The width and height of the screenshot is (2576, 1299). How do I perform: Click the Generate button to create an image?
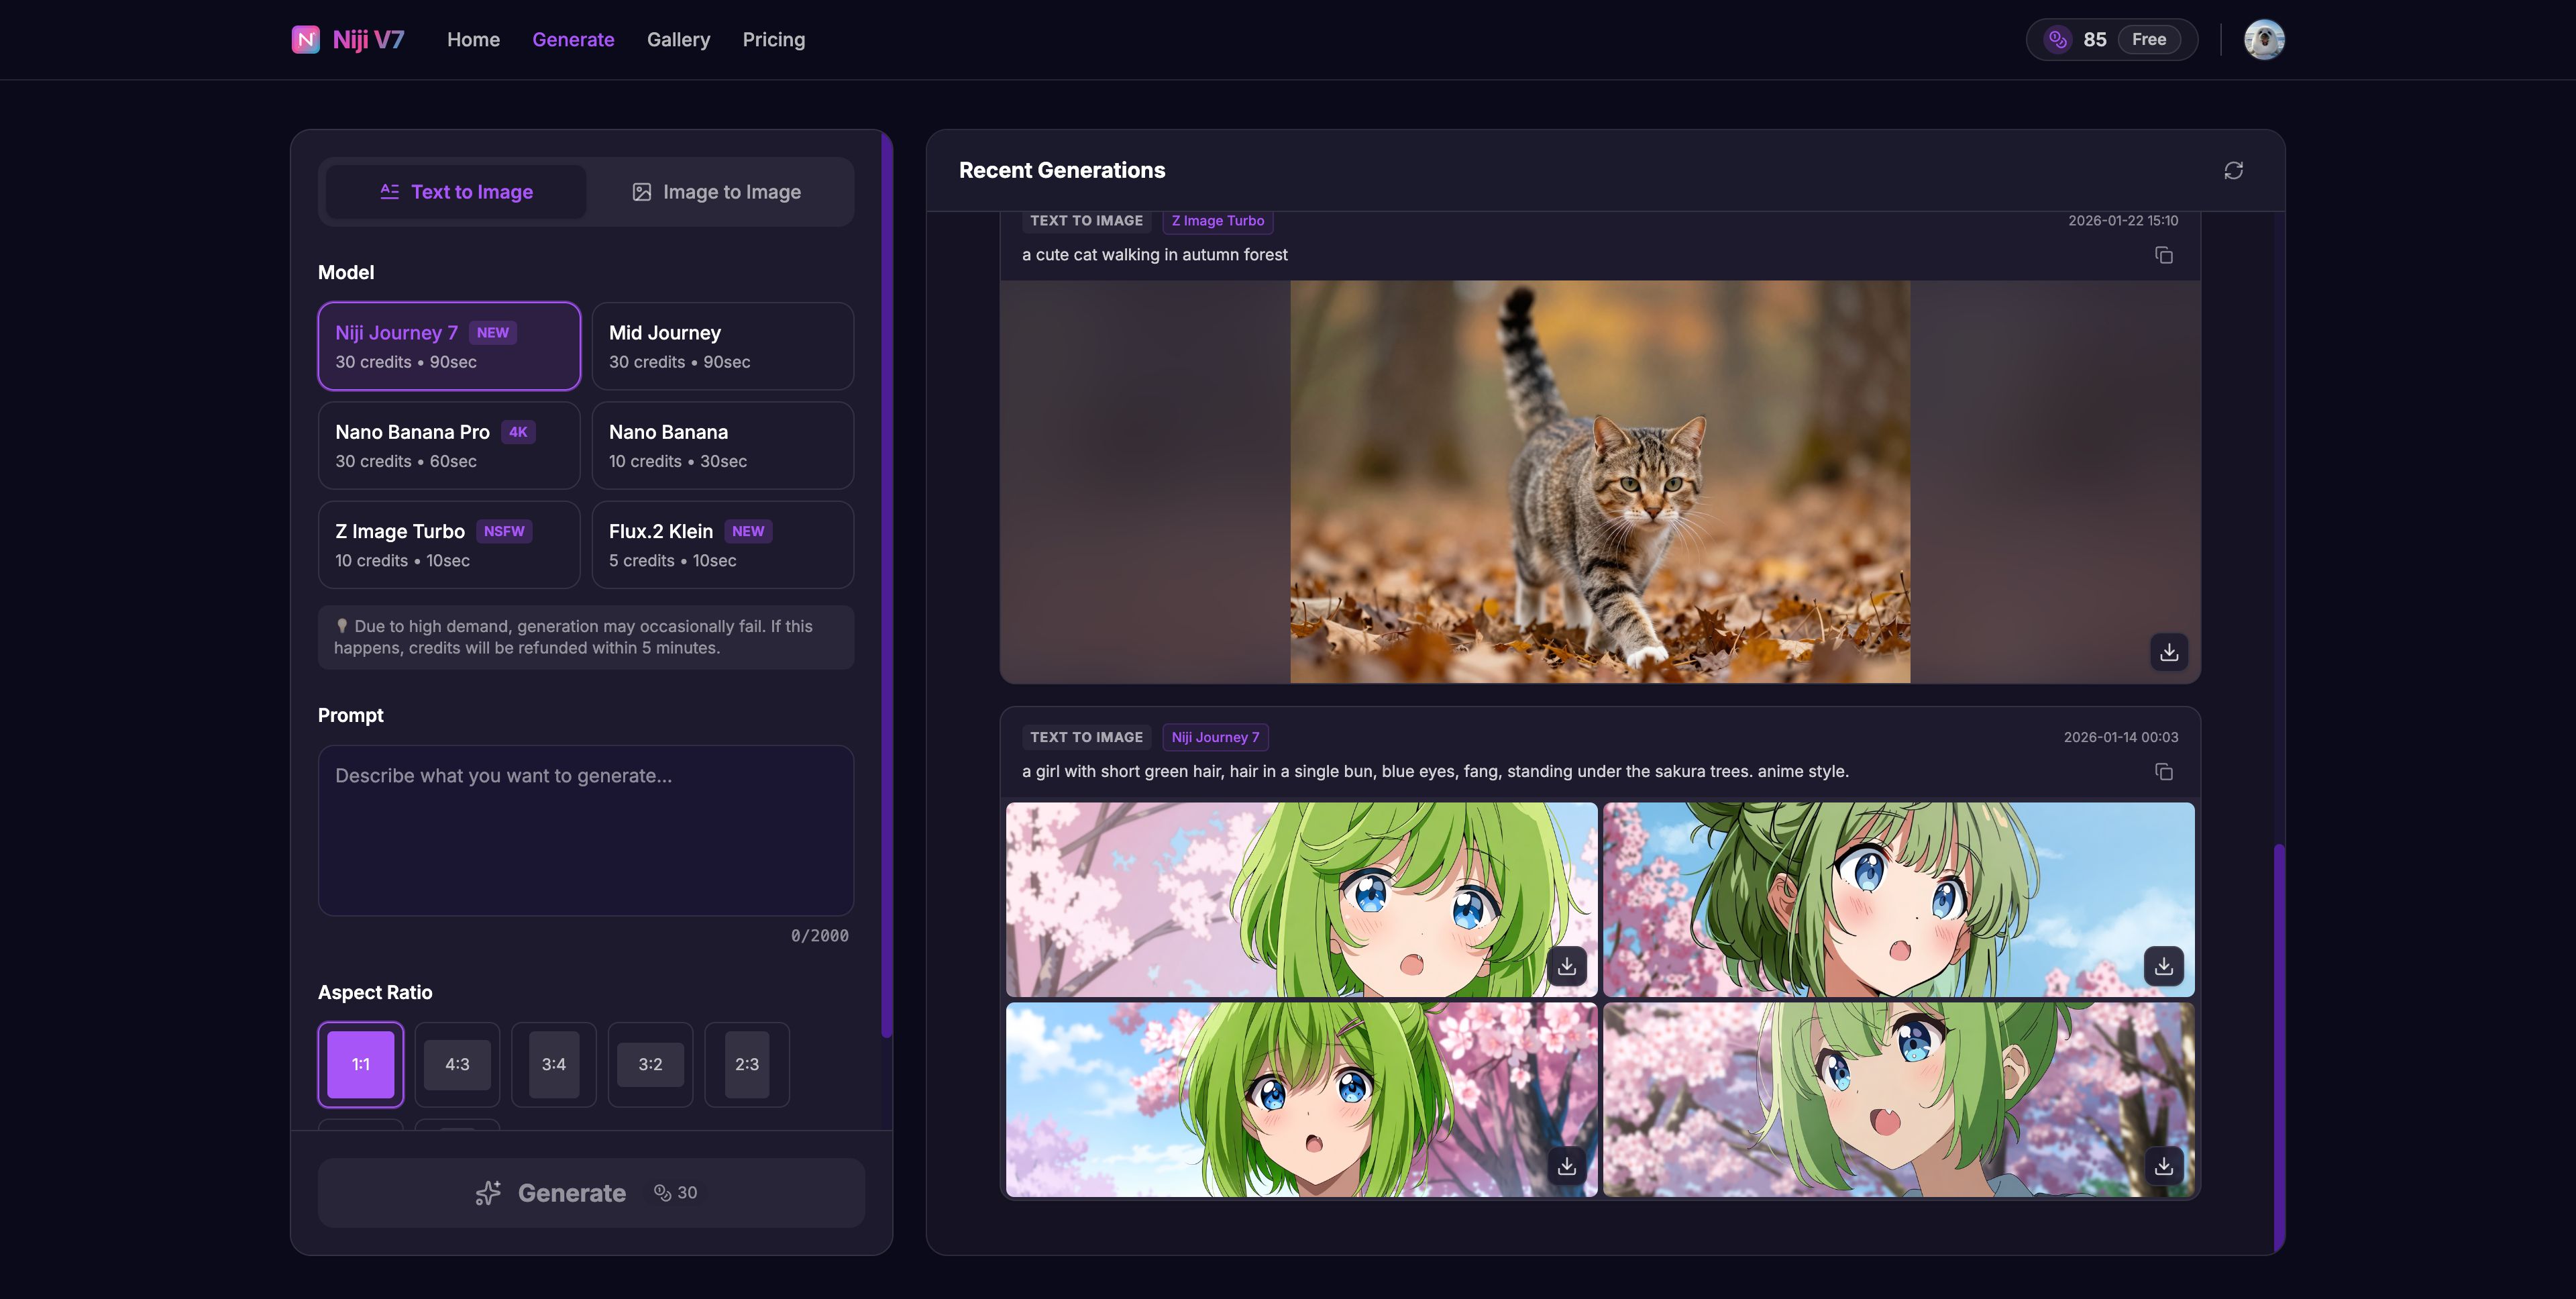pyautogui.click(x=590, y=1192)
